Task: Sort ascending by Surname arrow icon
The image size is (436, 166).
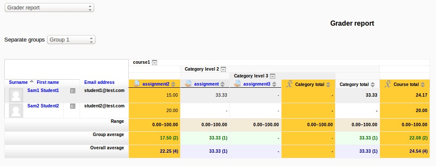Action: point(31,81)
